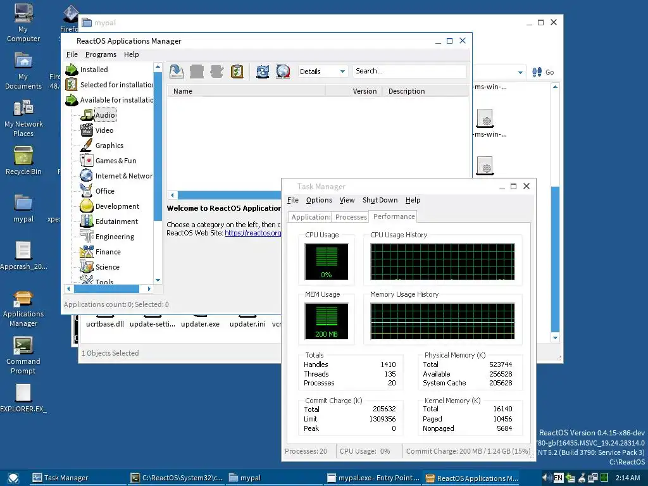Open the View menu in Task Manager

pos(347,200)
